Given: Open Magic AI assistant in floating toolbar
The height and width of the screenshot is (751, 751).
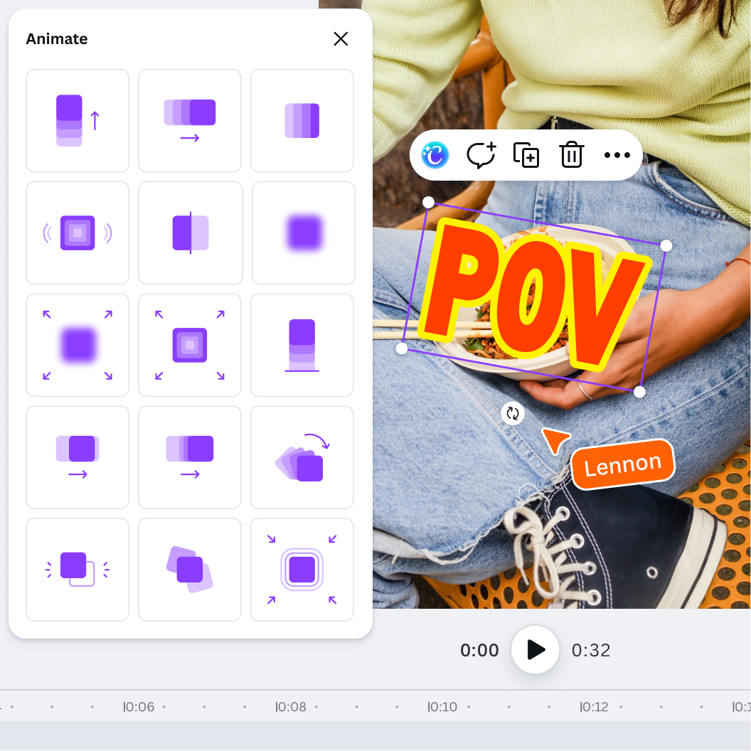Looking at the screenshot, I should (x=435, y=155).
